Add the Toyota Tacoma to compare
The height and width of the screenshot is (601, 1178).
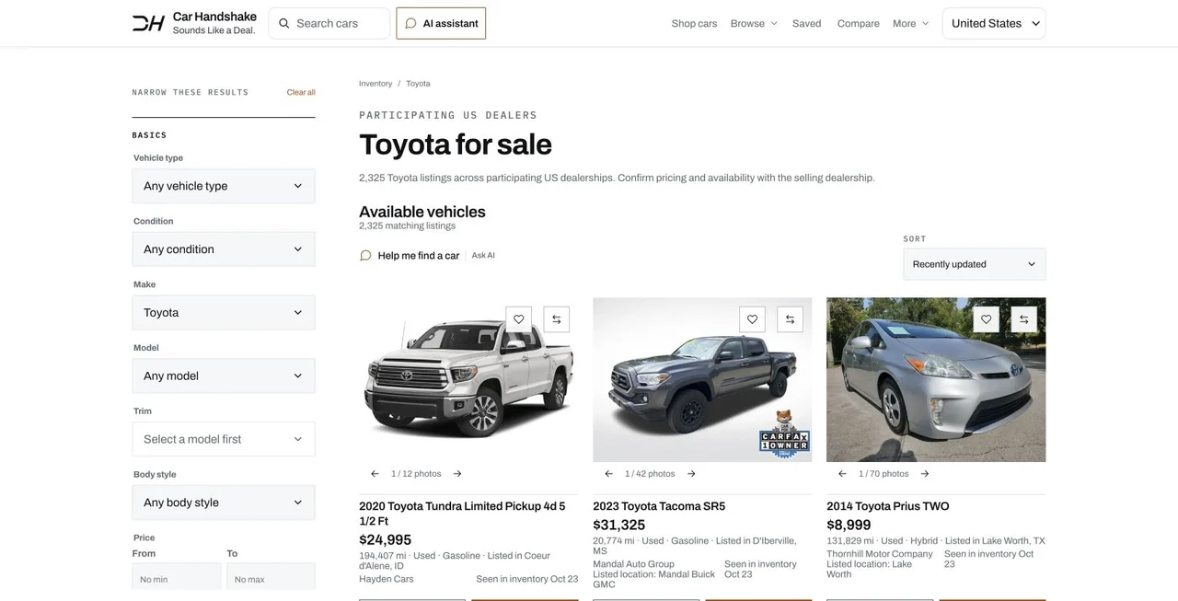(791, 319)
